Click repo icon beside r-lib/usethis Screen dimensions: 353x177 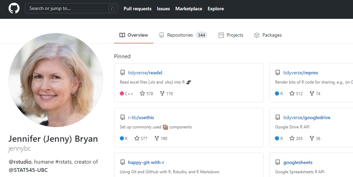(x=123, y=117)
